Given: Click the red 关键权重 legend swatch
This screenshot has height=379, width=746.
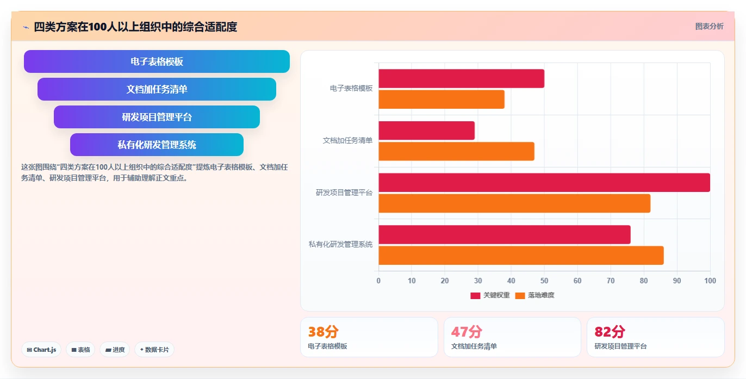Looking at the screenshot, I should coord(475,295).
